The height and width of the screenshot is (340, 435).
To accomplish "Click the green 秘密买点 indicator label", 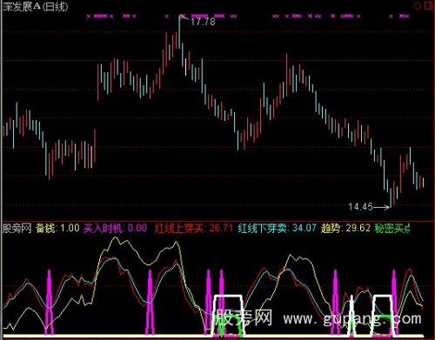I will click(x=392, y=228).
